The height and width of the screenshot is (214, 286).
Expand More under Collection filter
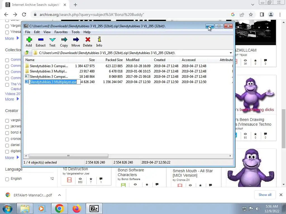click(12, 99)
